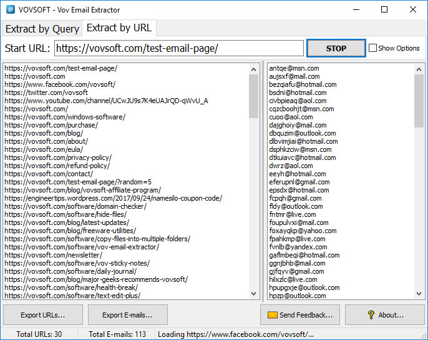The height and width of the screenshot is (340, 428).
Task: Click the envelope icon on Send Feedback
Action: [272, 315]
